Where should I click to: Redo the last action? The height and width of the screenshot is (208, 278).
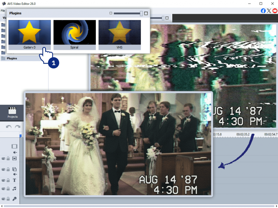[x=18, y=127]
